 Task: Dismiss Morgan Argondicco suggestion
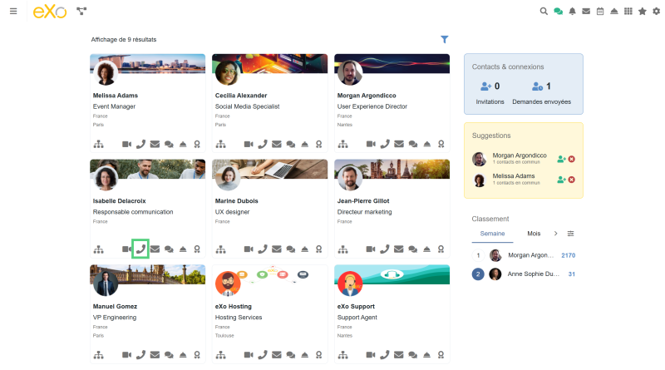pyautogui.click(x=572, y=159)
